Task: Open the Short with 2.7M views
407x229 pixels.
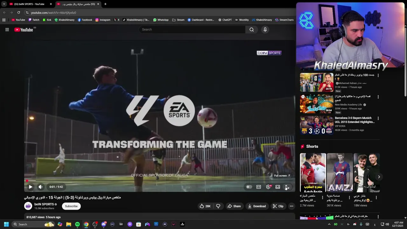Action: [x=313, y=173]
